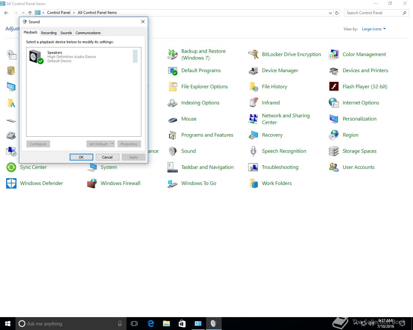
Task: Open the Mouse icon
Action: point(172,119)
